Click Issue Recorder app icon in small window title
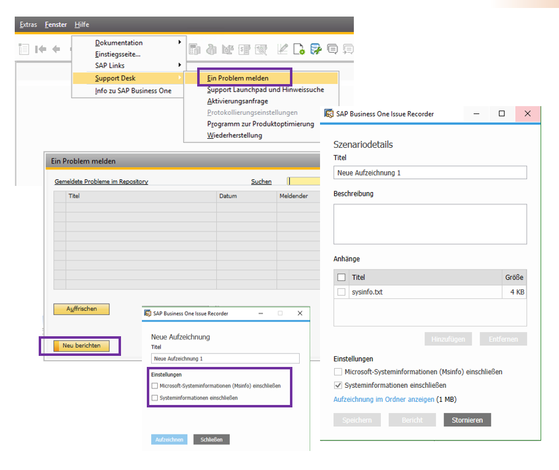The height and width of the screenshot is (470, 559). pos(147,314)
